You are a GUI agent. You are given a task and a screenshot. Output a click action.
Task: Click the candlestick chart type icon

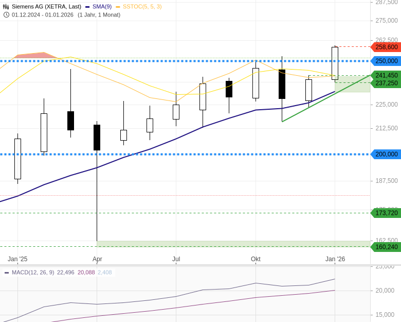pos(6,7)
